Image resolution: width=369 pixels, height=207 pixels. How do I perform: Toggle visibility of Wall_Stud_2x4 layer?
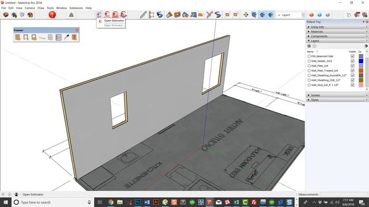tap(352, 85)
